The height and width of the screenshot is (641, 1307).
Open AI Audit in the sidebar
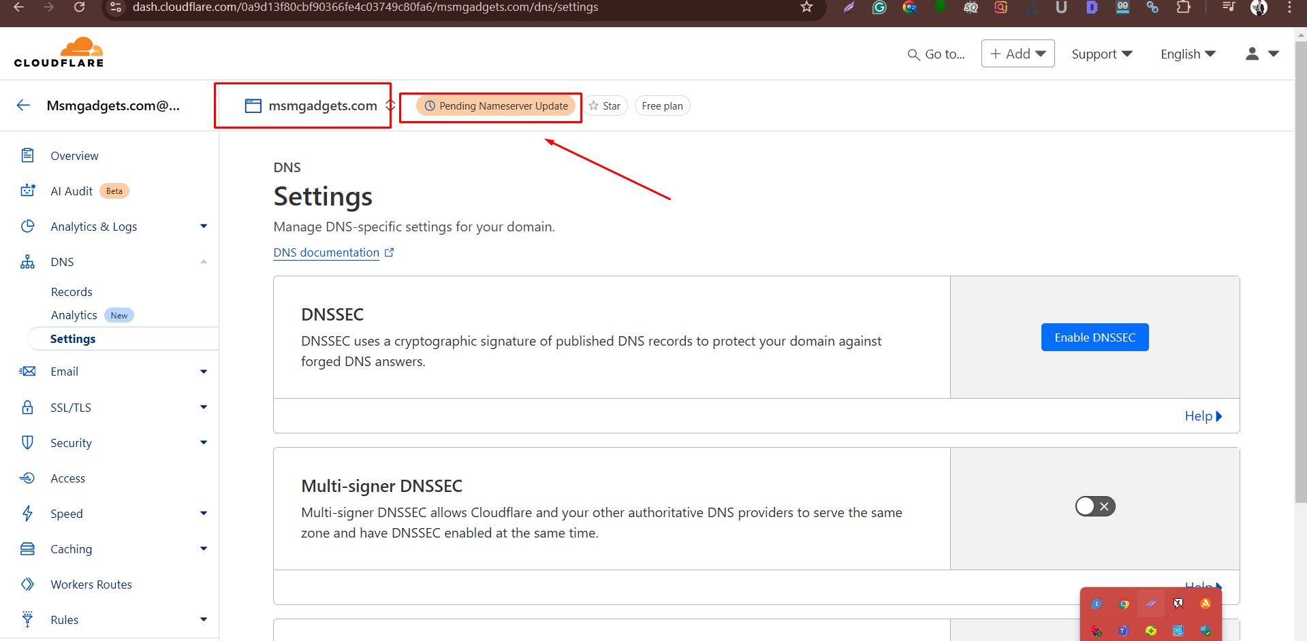tap(72, 191)
